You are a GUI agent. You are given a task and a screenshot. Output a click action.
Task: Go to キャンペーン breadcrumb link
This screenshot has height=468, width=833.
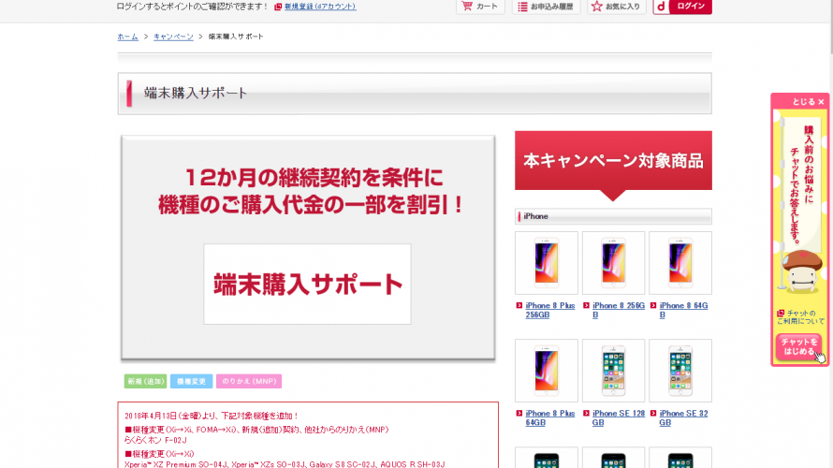pyautogui.click(x=173, y=37)
